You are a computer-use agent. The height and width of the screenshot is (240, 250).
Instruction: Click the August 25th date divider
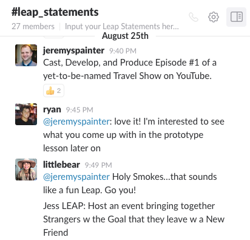pyautogui.click(x=125, y=36)
